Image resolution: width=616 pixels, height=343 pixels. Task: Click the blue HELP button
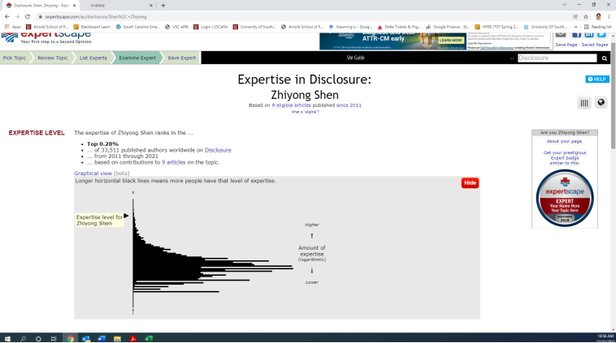click(x=597, y=79)
